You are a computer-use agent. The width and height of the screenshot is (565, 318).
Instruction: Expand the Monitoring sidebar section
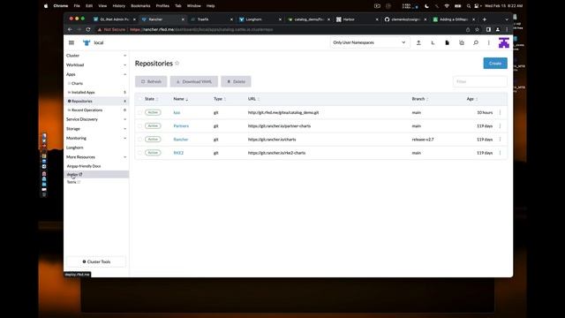pyautogui.click(x=96, y=138)
